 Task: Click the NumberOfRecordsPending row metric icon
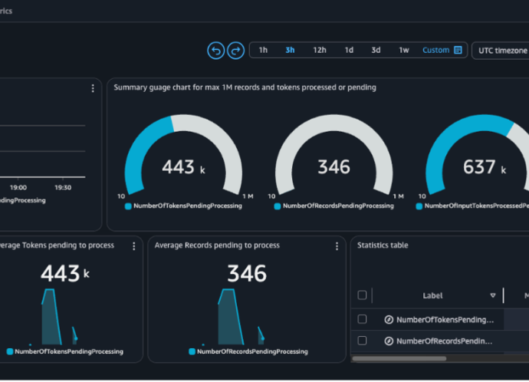(389, 341)
